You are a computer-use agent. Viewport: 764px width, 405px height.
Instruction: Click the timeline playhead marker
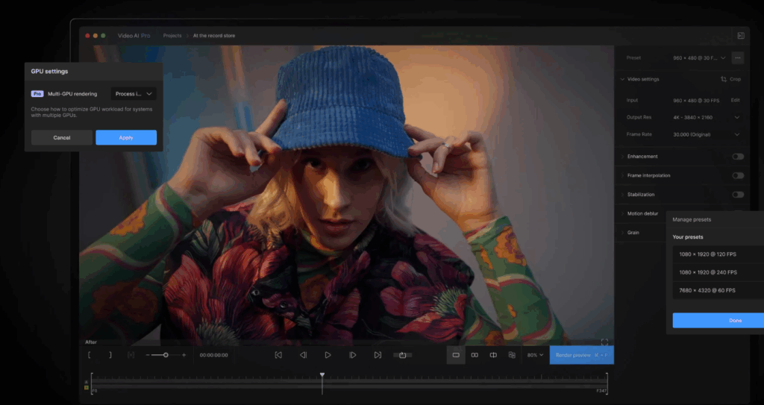click(322, 375)
